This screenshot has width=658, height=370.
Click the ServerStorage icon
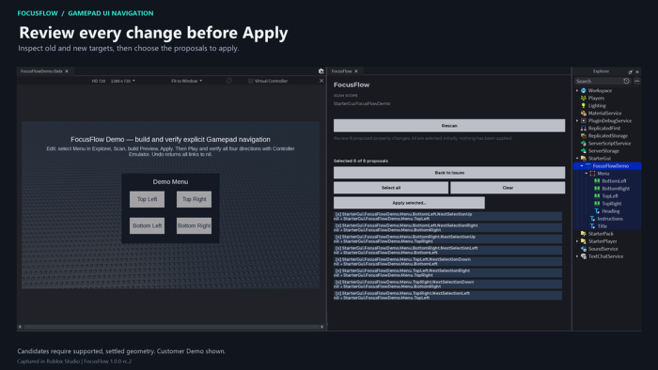point(584,151)
